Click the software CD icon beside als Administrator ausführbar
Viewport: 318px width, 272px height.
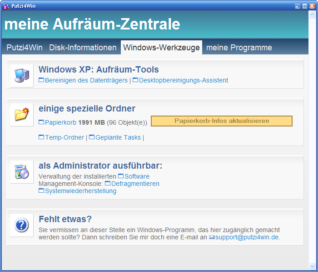click(x=22, y=172)
